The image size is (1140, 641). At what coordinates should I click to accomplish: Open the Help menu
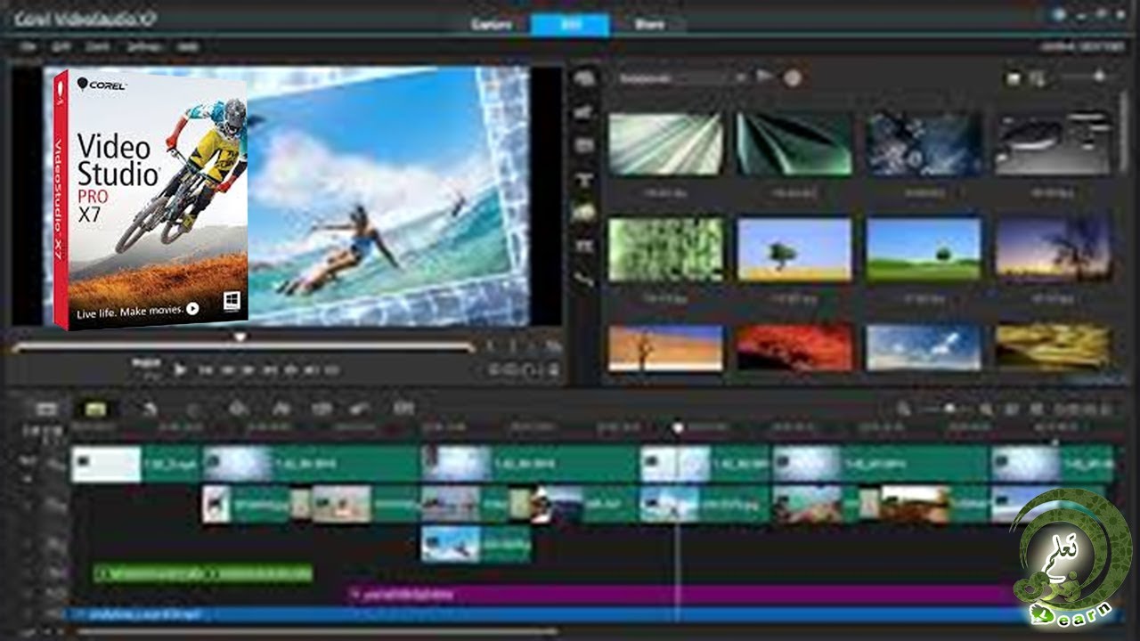click(x=187, y=46)
